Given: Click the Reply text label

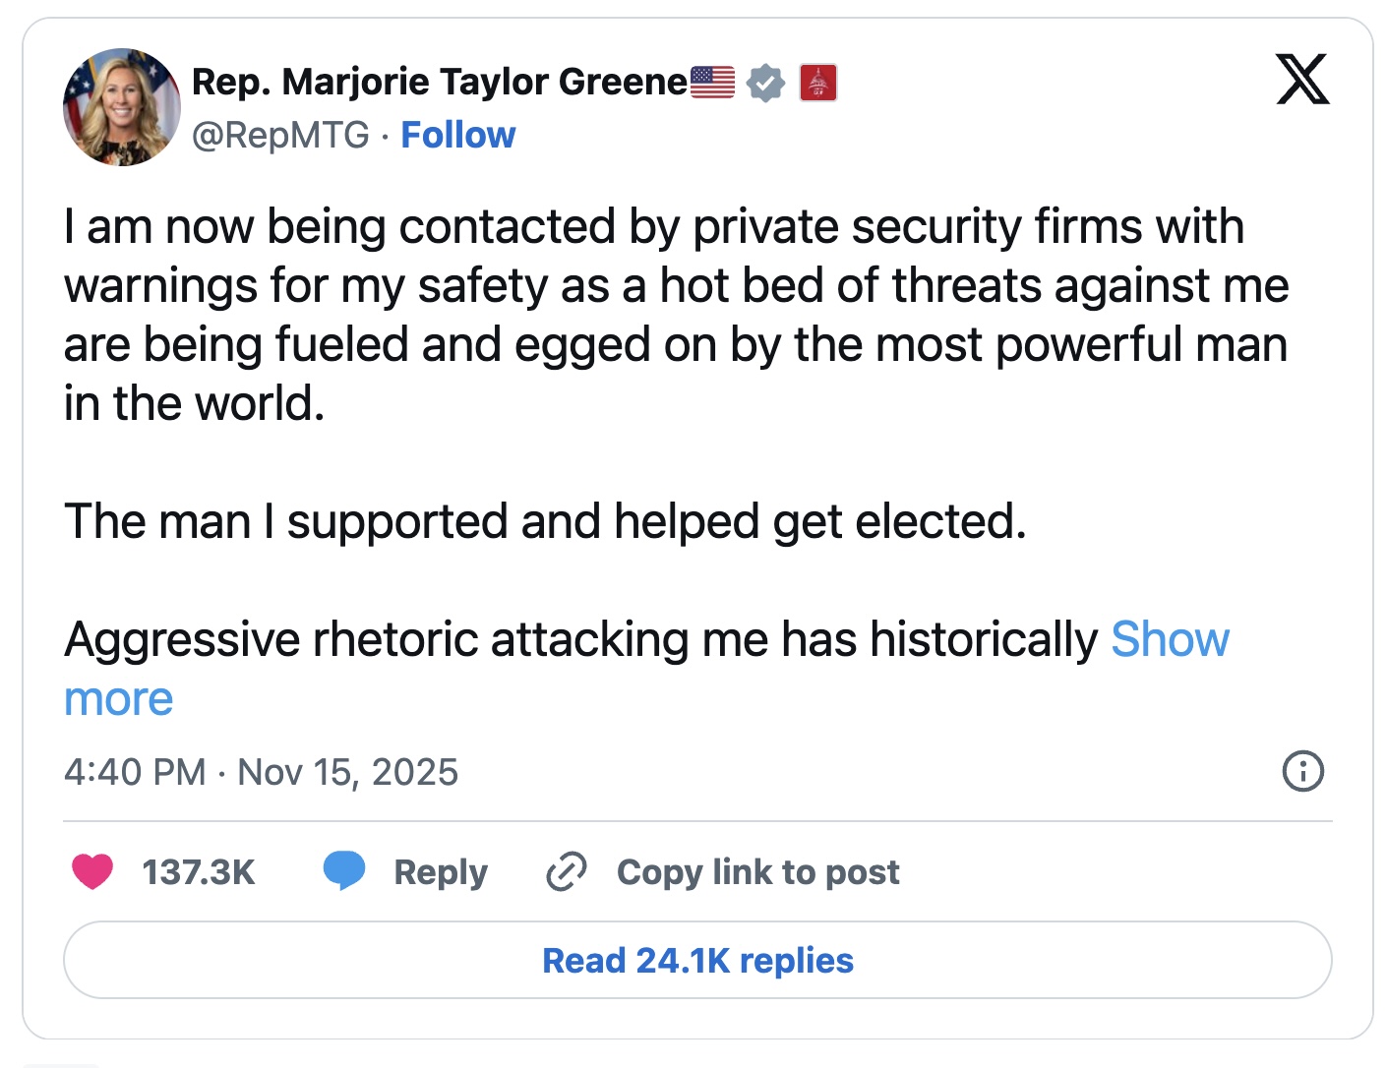Looking at the screenshot, I should pos(440,872).
